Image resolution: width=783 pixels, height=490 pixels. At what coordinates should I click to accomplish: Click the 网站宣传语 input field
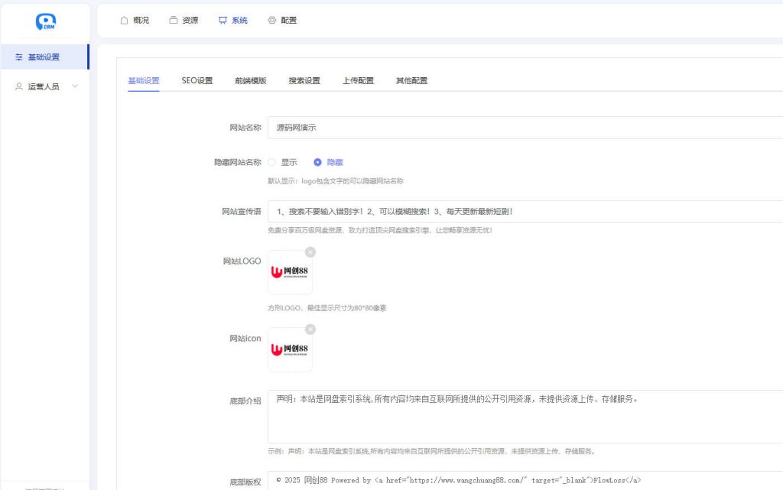coord(525,212)
